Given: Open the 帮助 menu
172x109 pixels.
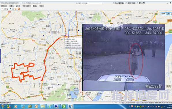Looking at the screenshot, I should 42,6.
